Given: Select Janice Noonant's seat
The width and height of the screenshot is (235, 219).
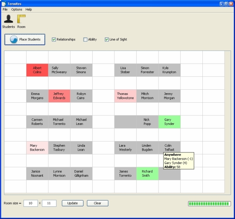Looking at the screenshot, I should [x=37, y=174].
